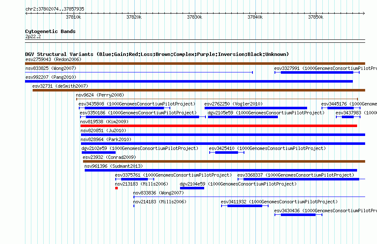377x244 pixels.
Task: Click the small red nsv213183 loss marker
Action: (x=116, y=188)
